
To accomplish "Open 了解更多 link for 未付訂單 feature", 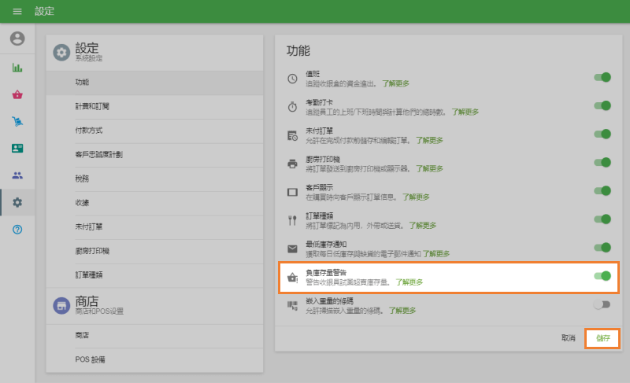I will (429, 140).
